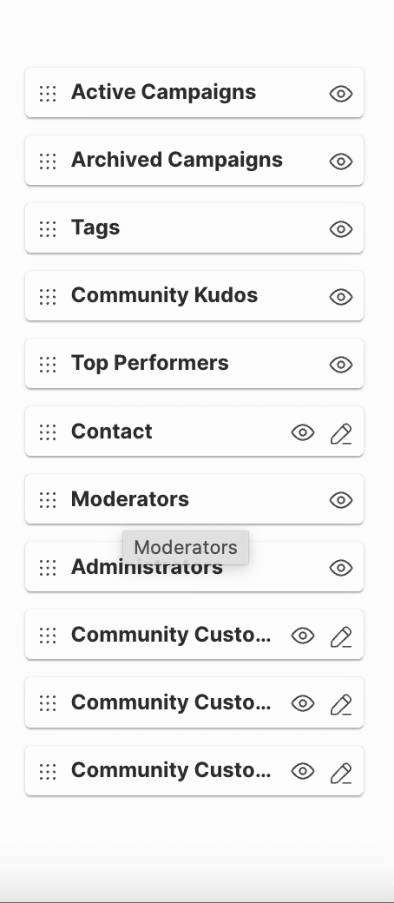Image resolution: width=394 pixels, height=903 pixels.
Task: Click the Moderators tooltip
Action: [186, 547]
